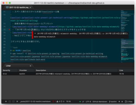Jump to line 75:18 from linter table
The image size is (136, 105).
coord(121,74)
